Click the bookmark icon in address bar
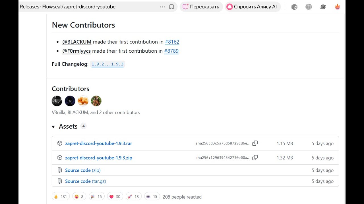The image size is (364, 204). [x=171, y=7]
